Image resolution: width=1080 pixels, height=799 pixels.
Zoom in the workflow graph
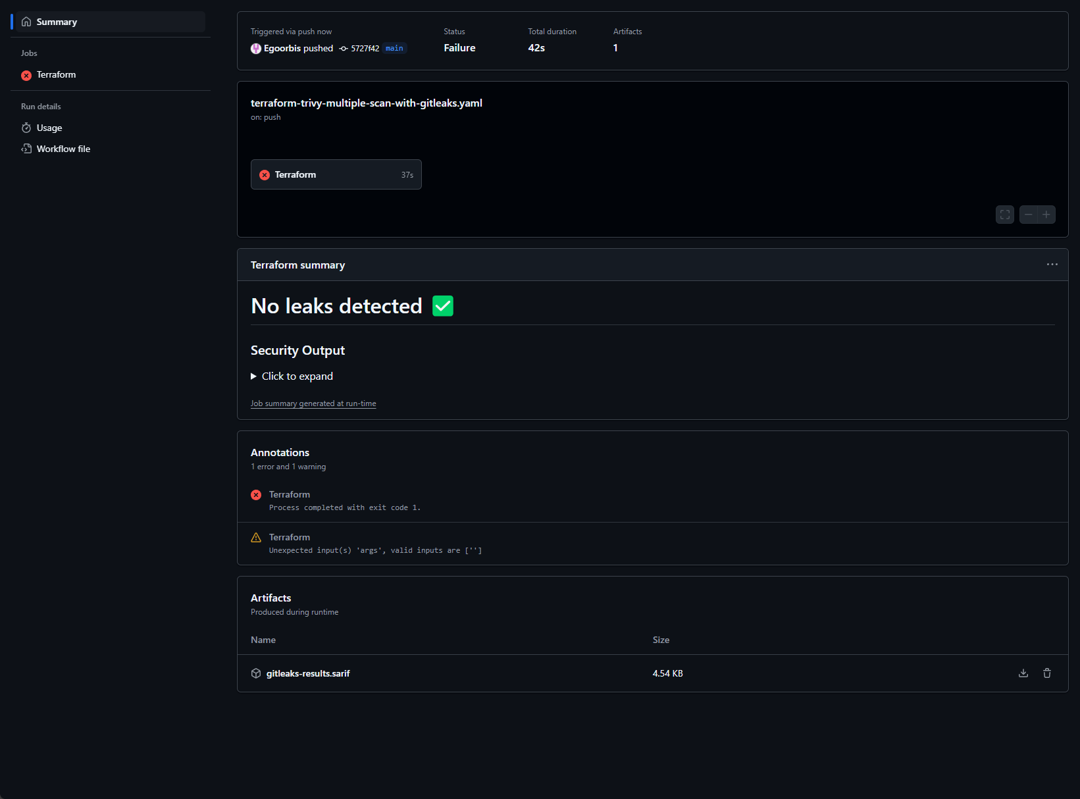pos(1046,215)
